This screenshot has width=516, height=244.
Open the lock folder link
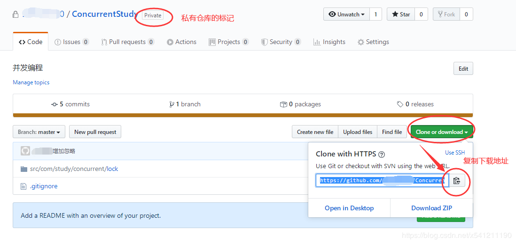tap(112, 169)
